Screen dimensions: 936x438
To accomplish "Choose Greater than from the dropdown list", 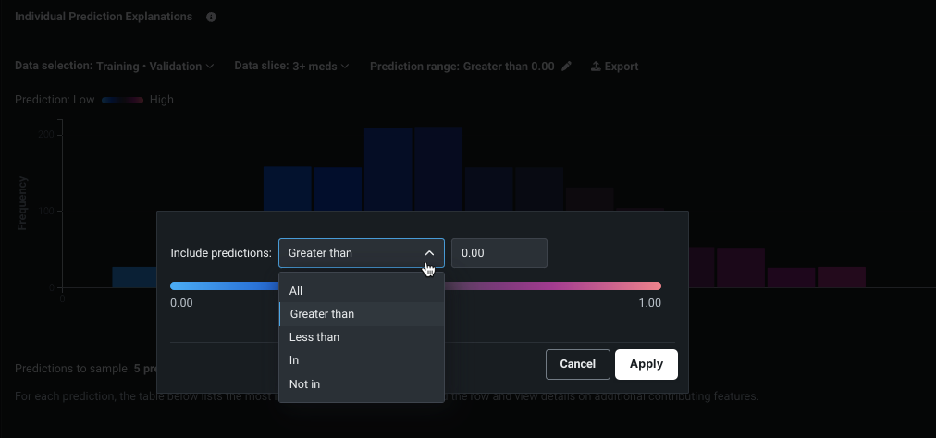I will pos(362,314).
